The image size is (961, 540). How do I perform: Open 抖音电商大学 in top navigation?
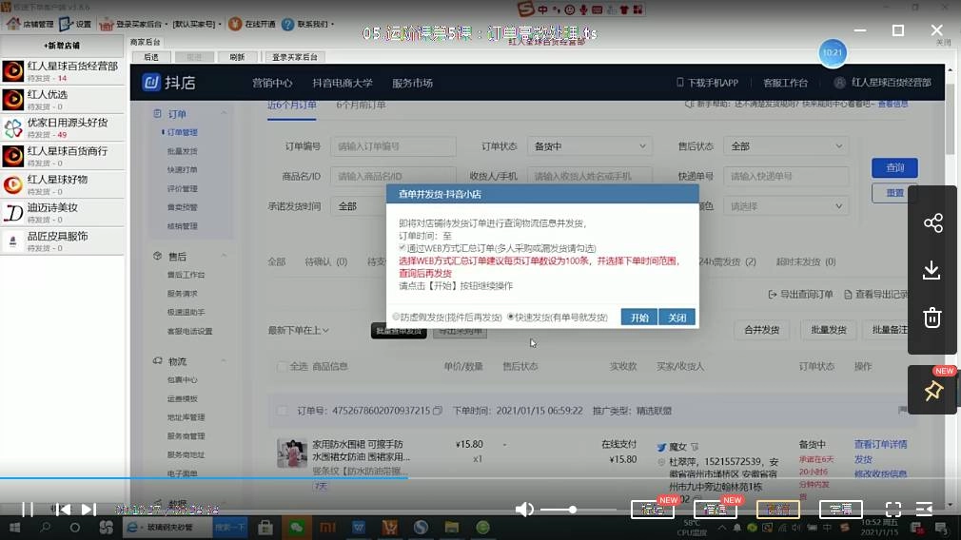tap(343, 83)
